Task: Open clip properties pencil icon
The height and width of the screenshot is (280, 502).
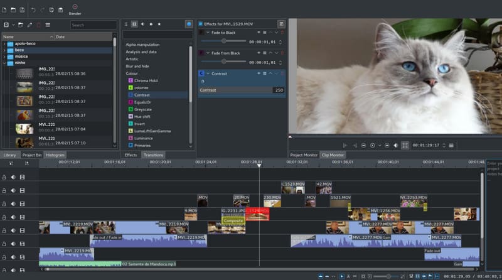Action: coord(29,24)
